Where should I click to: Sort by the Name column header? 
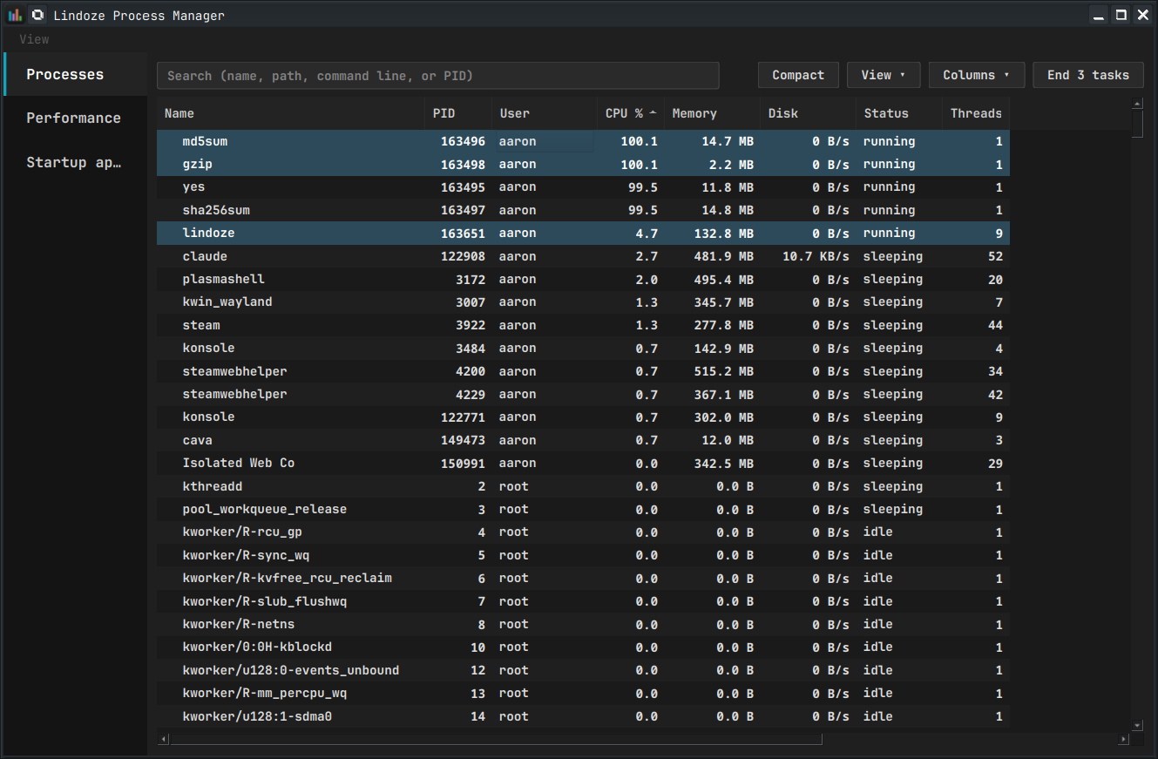click(x=291, y=113)
